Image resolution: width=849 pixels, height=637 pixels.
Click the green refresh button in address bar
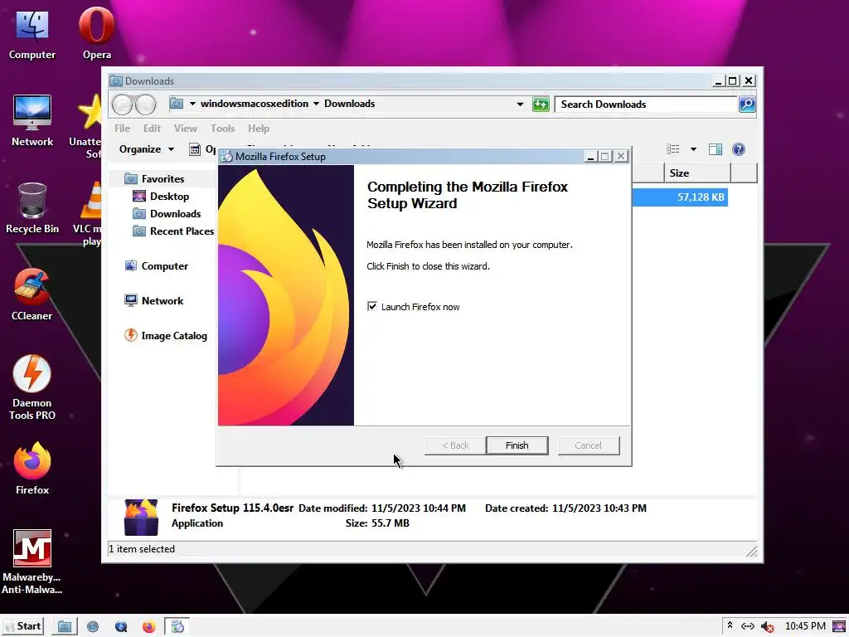coord(541,104)
